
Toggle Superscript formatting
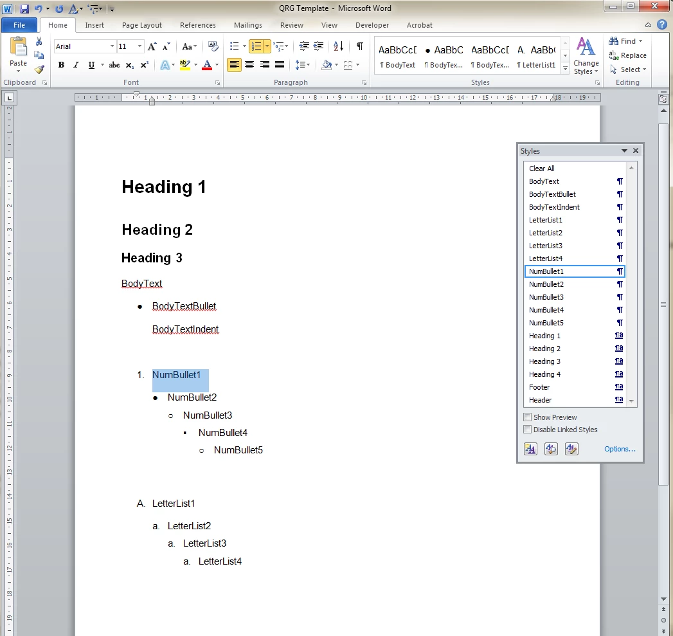pyautogui.click(x=144, y=65)
